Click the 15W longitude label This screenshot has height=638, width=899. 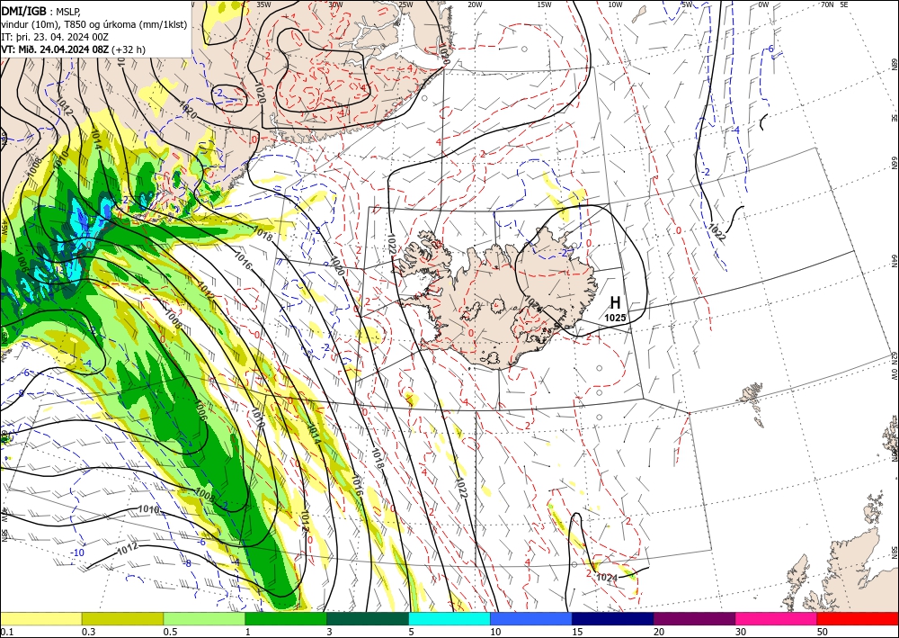(x=544, y=4)
